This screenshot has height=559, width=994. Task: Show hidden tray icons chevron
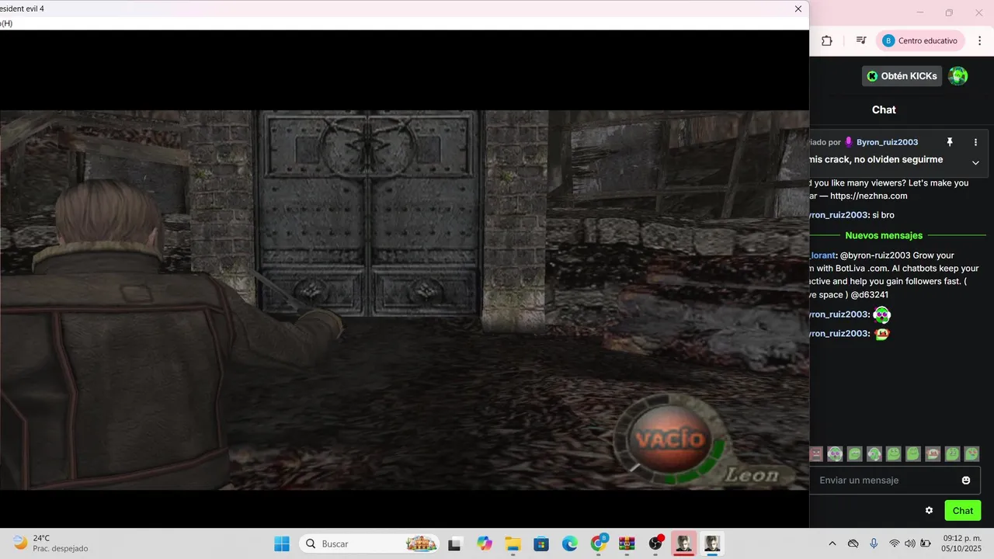coord(832,543)
